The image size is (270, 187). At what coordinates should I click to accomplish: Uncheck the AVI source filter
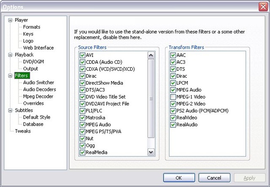pos(83,55)
